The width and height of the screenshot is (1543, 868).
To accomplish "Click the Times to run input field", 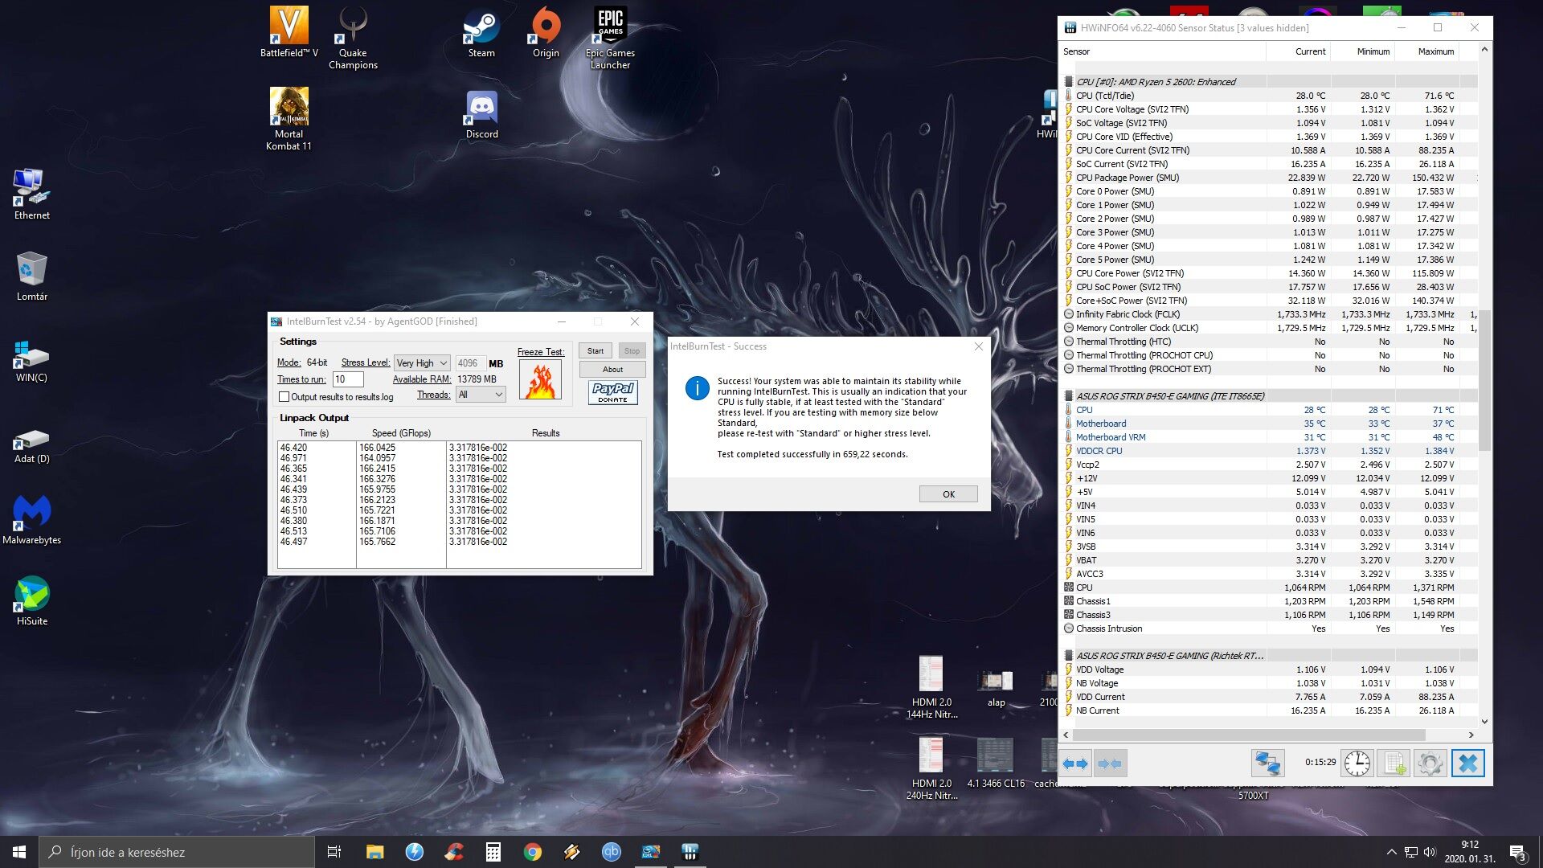I will pos(348,379).
